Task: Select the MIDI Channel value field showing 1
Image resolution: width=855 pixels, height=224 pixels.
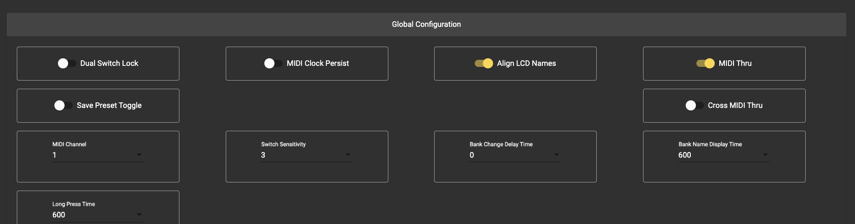Action: click(x=91, y=155)
